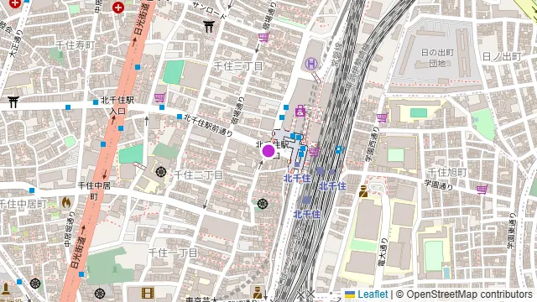
Task: Open the cinema film icon at bottom
Action: coord(148,293)
